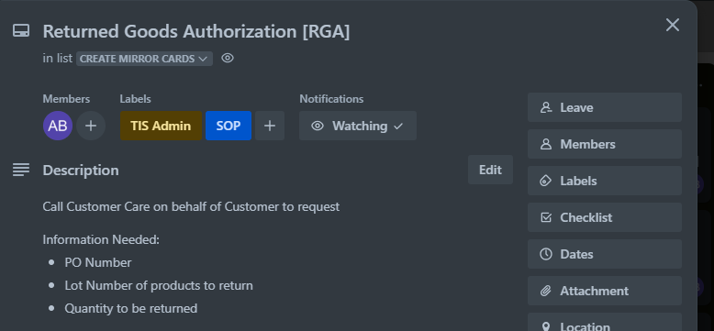Click the blue SOP label

point(229,126)
